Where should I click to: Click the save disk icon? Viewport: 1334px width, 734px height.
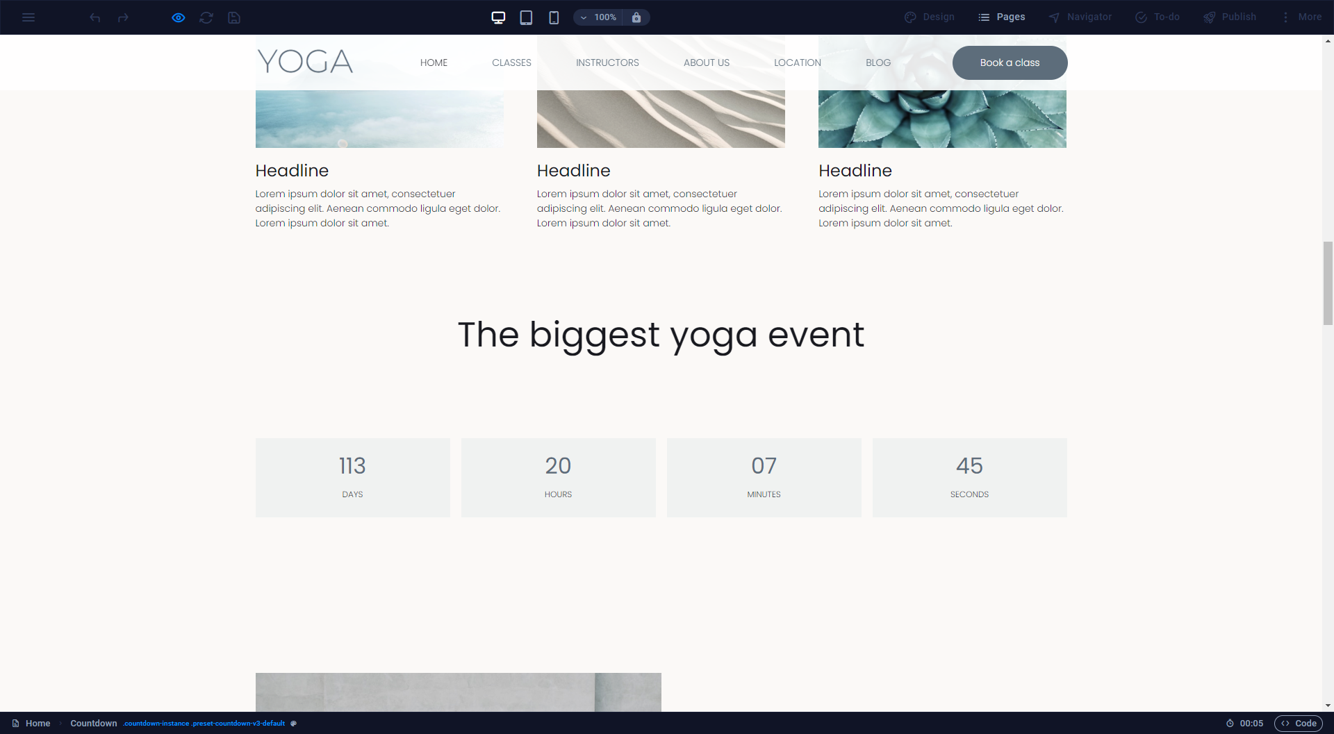234,17
